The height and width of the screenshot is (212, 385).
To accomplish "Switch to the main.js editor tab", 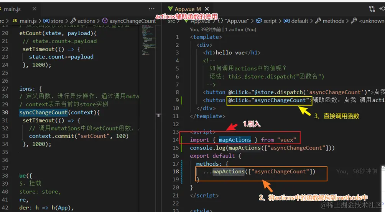I will coord(12,9).
